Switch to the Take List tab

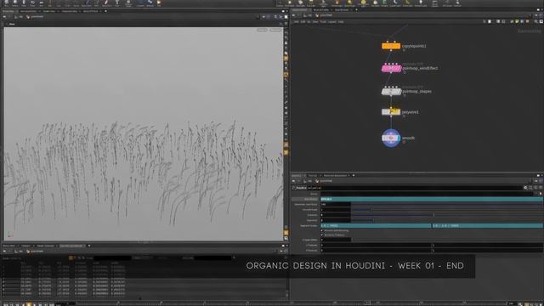click(312, 175)
